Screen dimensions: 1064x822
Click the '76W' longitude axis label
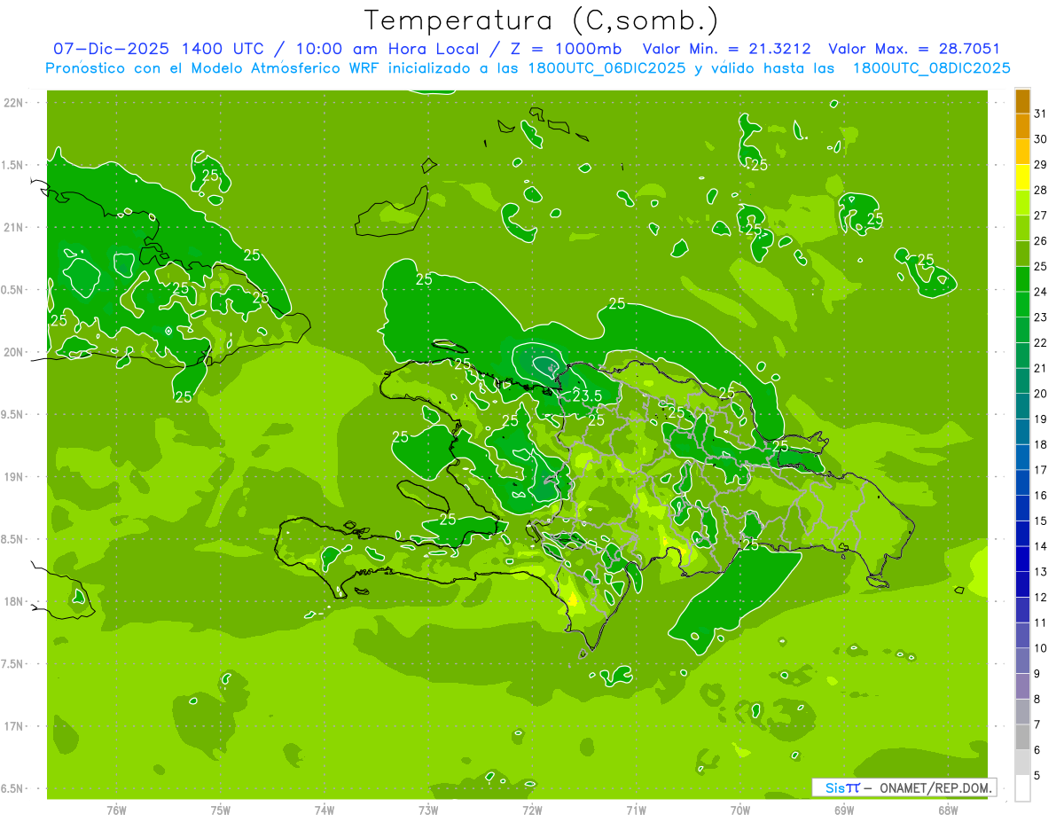coord(116,810)
